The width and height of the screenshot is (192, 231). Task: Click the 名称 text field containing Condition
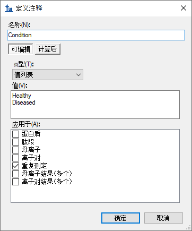click(x=96, y=35)
